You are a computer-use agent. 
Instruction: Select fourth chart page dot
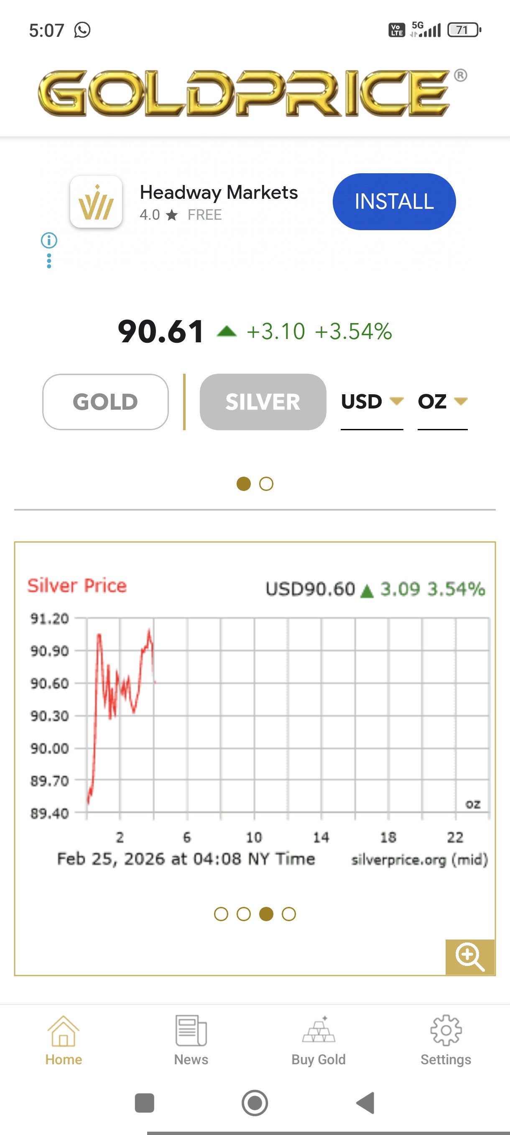(289, 914)
